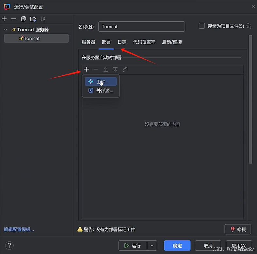Create a new configuration folder
Viewport: 257px width, 254px height.
[33, 19]
